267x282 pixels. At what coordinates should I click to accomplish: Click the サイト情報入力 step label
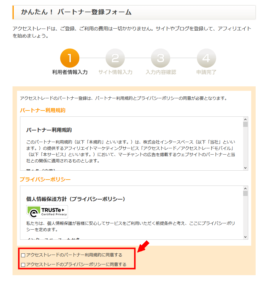pos(115,72)
